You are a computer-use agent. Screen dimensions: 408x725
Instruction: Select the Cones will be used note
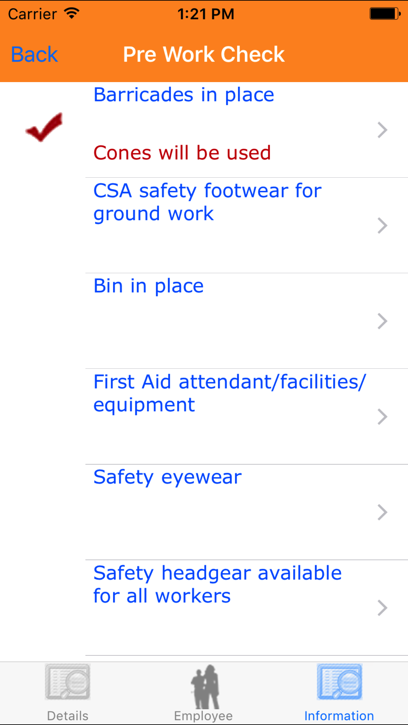182,153
